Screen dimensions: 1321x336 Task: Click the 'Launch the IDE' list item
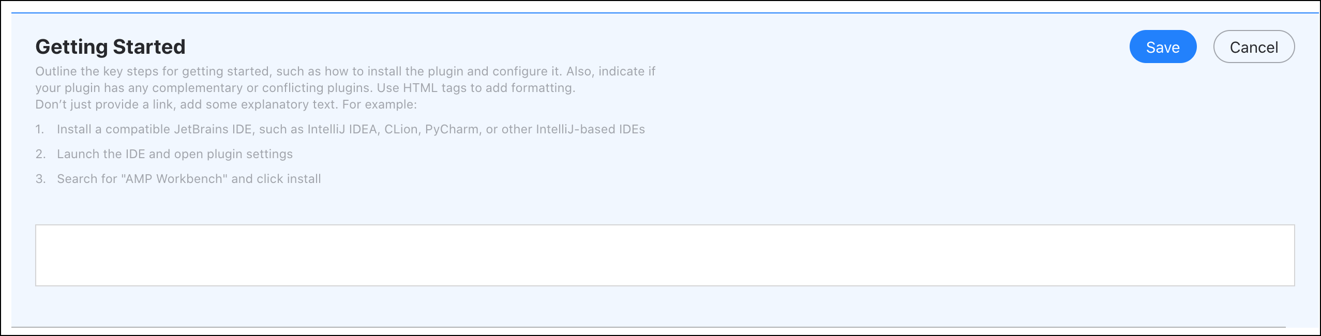[175, 154]
